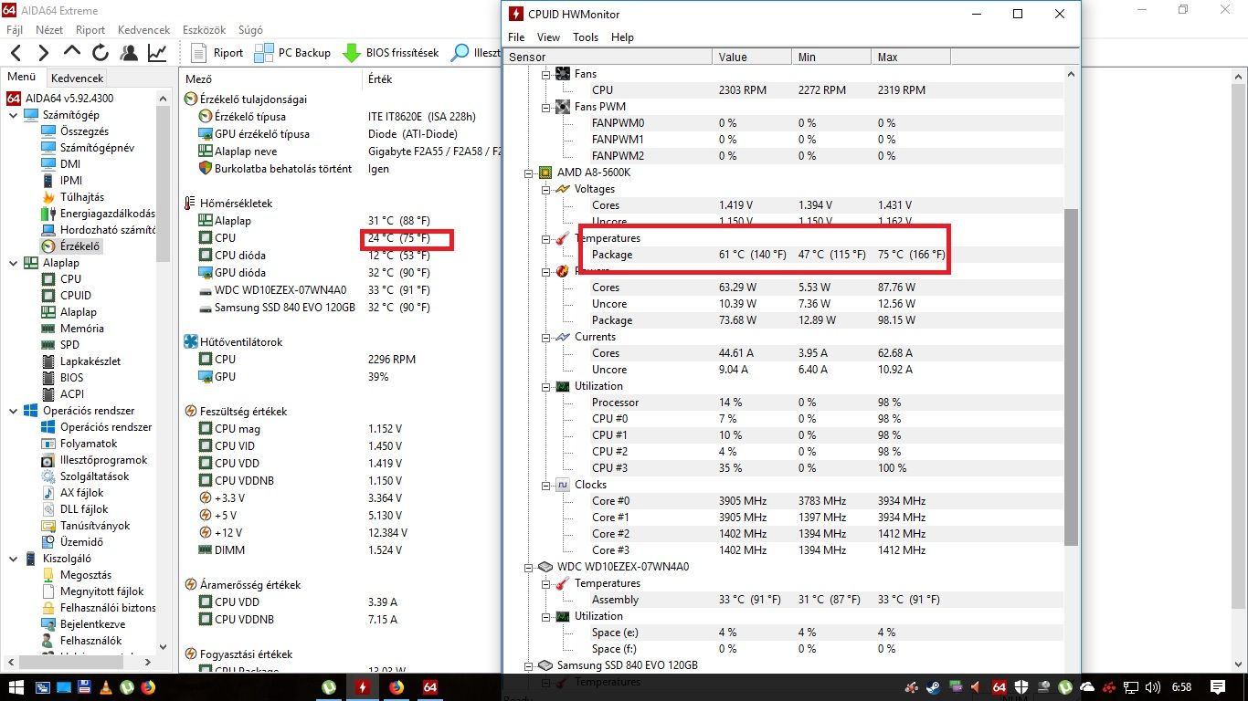Click CPU fan 2303 RPM row in HWMonitor
This screenshot has height=701, width=1248.
783,90
